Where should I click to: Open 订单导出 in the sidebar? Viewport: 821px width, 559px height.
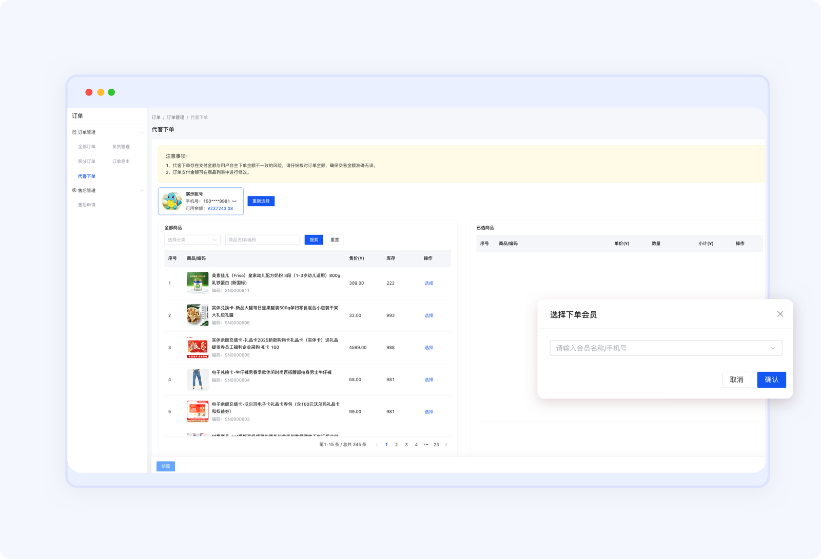pos(121,162)
